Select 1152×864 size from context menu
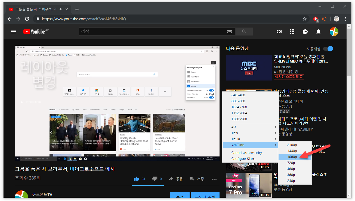The image size is (355, 201). click(x=250, y=113)
